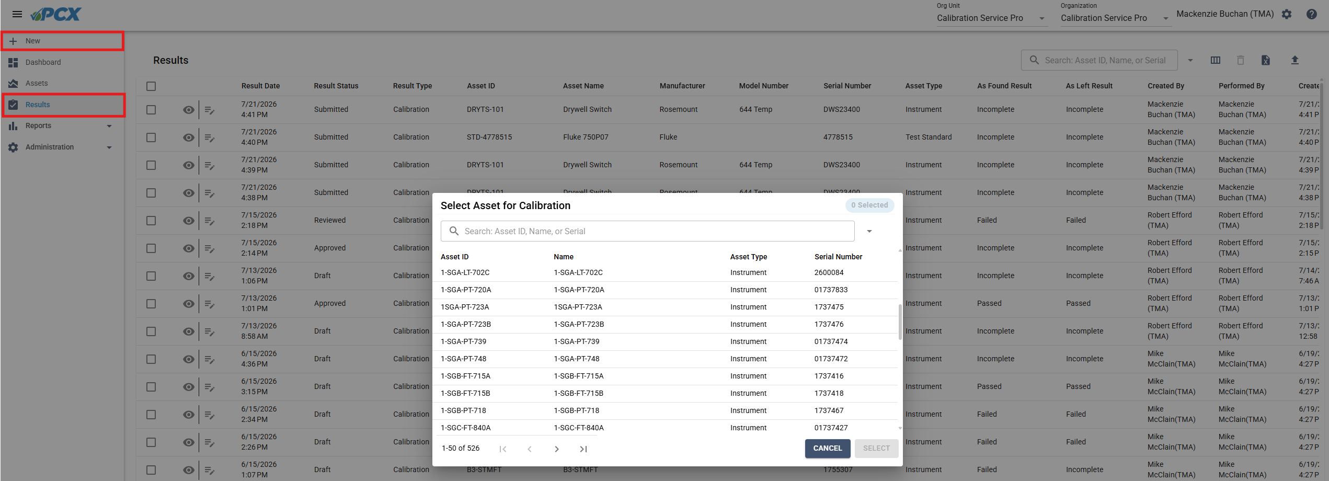
Task: Go to previous page in asset dialog
Action: 530,449
